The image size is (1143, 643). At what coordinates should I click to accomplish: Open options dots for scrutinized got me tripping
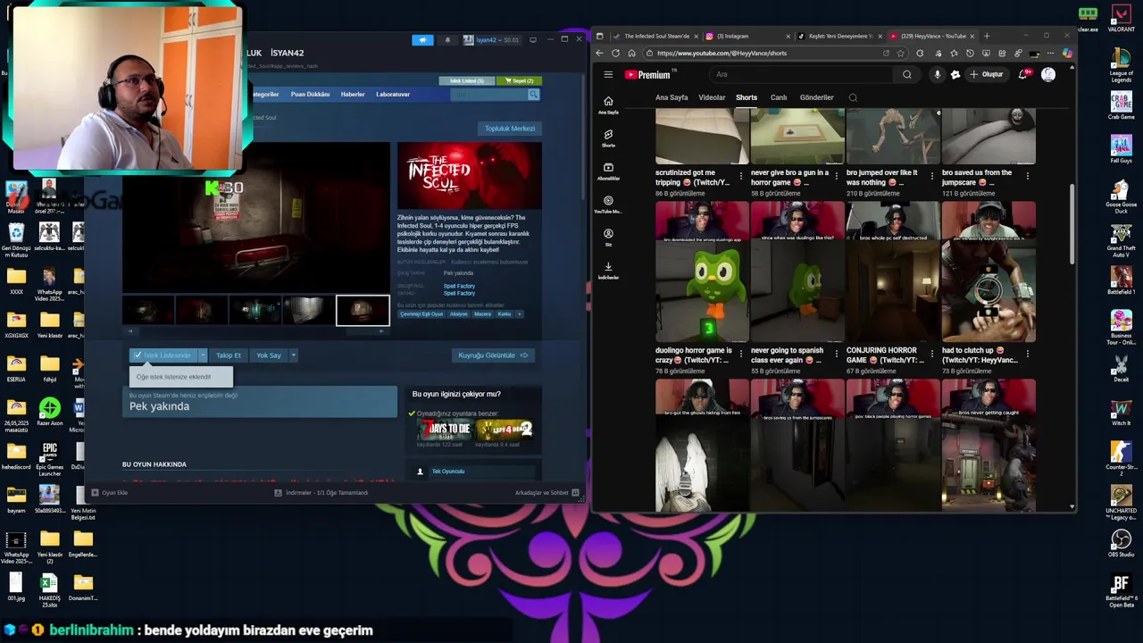pyautogui.click(x=741, y=175)
